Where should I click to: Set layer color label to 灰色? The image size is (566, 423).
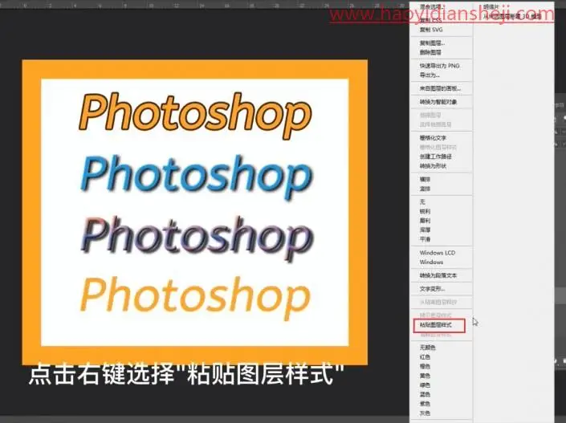click(425, 413)
